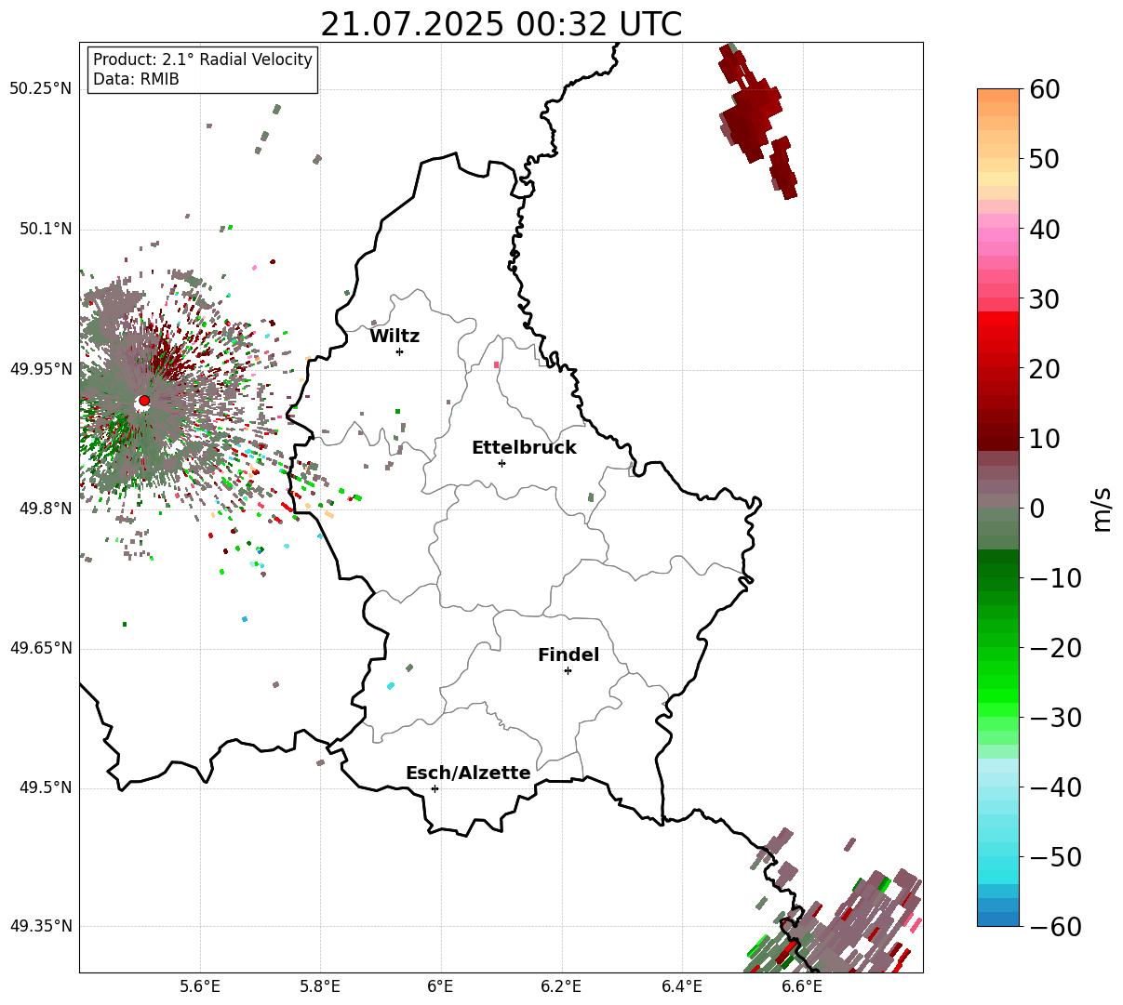Click the colorbar value −10
This screenshot has width=1123, height=1005.
coord(1055,578)
